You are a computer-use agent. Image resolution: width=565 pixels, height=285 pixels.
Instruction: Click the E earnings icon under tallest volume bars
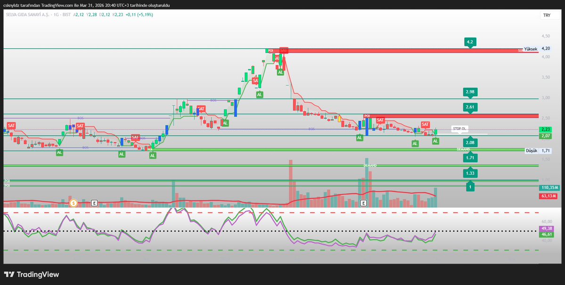[x=363, y=203]
